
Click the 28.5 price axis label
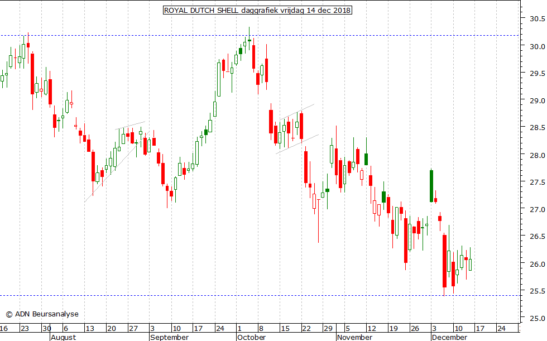click(537, 128)
